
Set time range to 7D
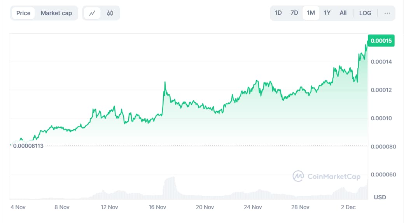point(294,13)
